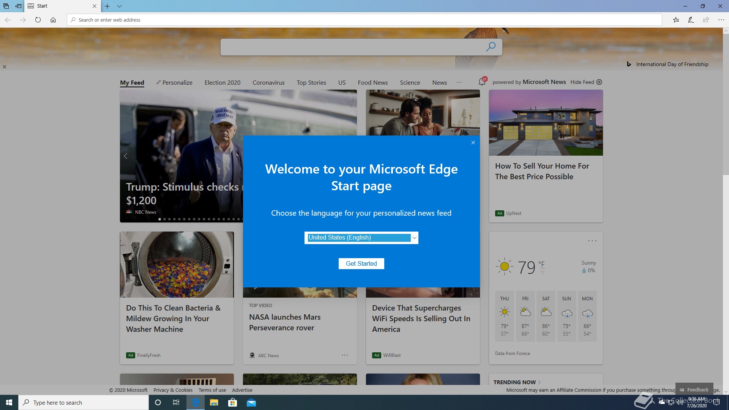Open more options on NASA story card
The image size is (729, 410).
click(345, 355)
